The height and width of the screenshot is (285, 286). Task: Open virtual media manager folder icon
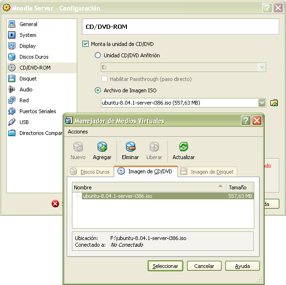274,103
